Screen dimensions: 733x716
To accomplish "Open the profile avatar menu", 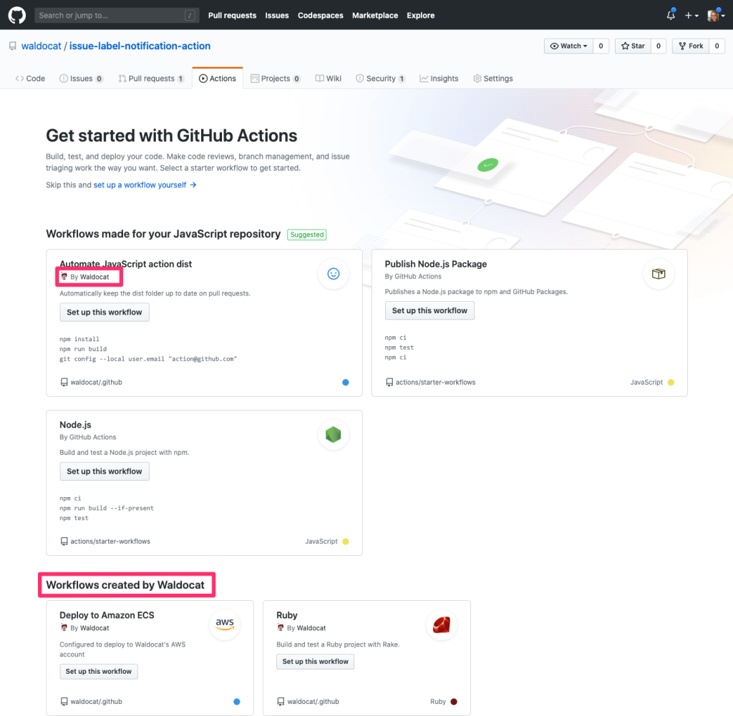I will click(715, 15).
